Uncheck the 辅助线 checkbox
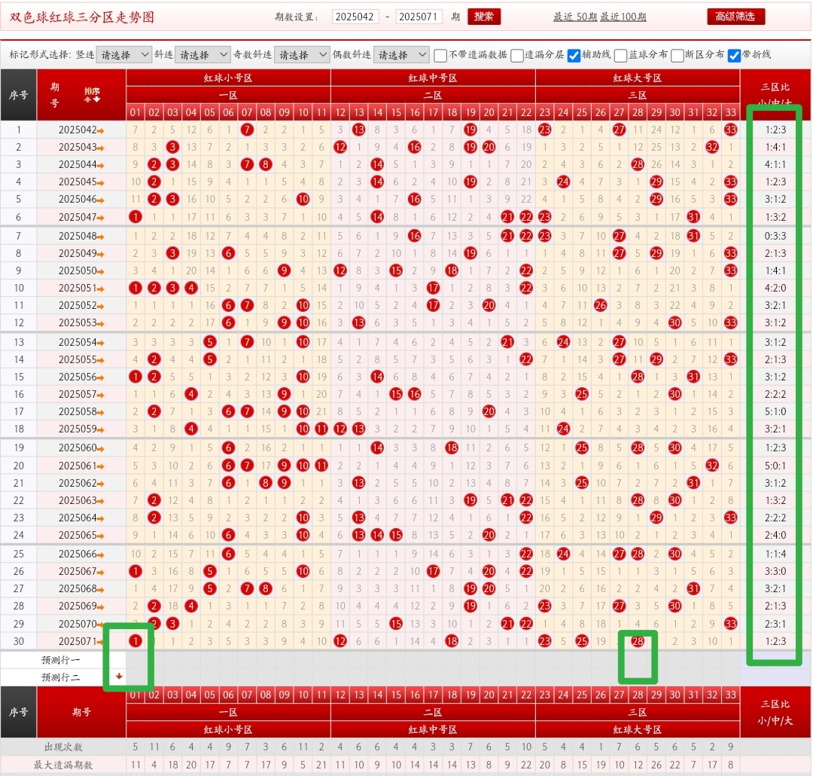Image resolution: width=813 pixels, height=776 pixels. pyautogui.click(x=574, y=55)
